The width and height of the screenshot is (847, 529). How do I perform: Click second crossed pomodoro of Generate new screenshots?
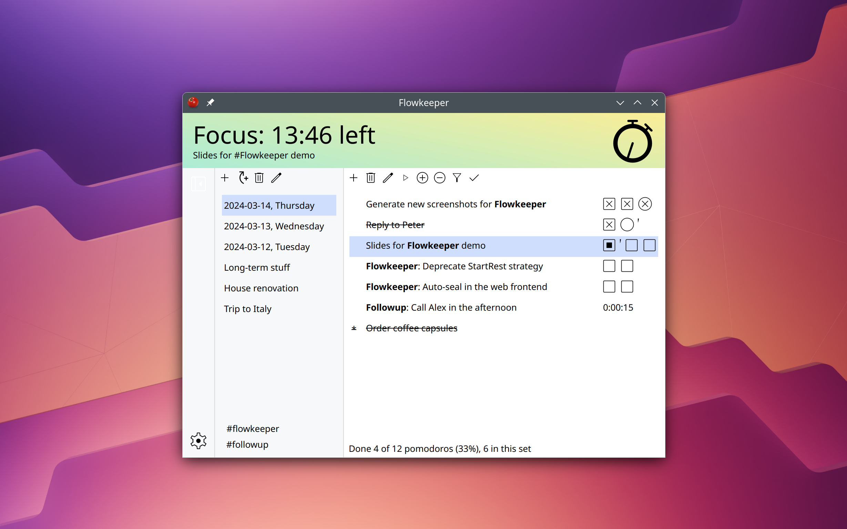(627, 204)
